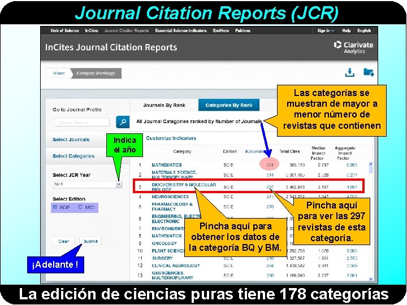Sort by #Journals column header

254,151
